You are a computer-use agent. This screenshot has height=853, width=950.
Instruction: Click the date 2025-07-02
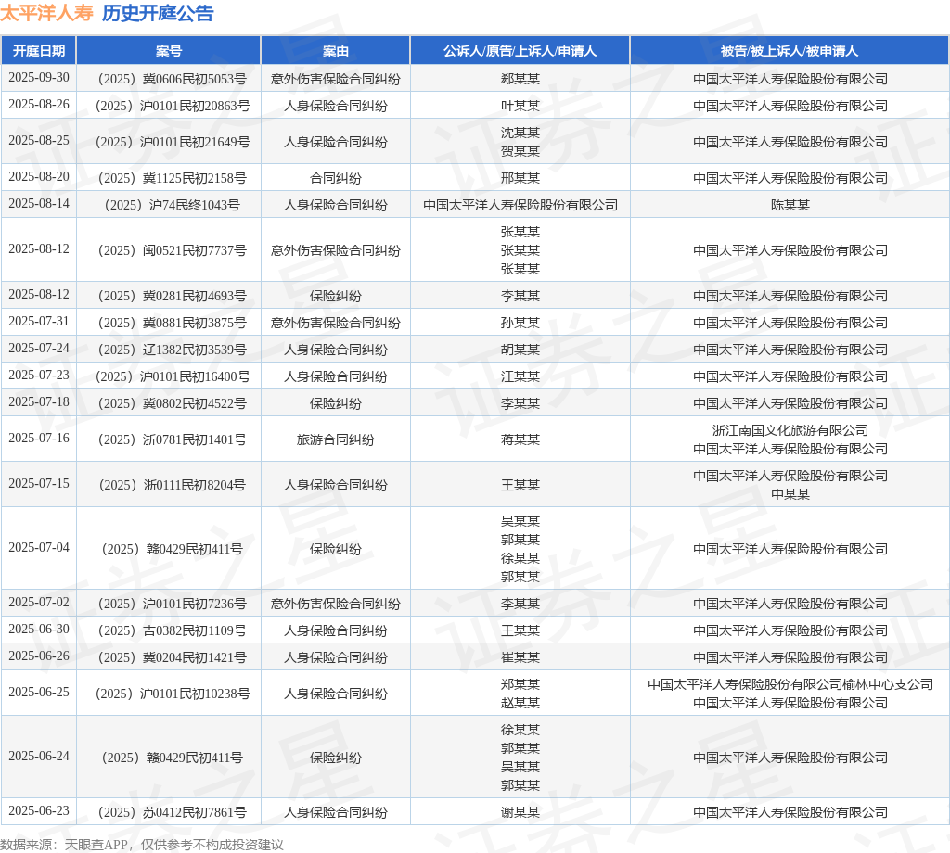click(x=39, y=603)
